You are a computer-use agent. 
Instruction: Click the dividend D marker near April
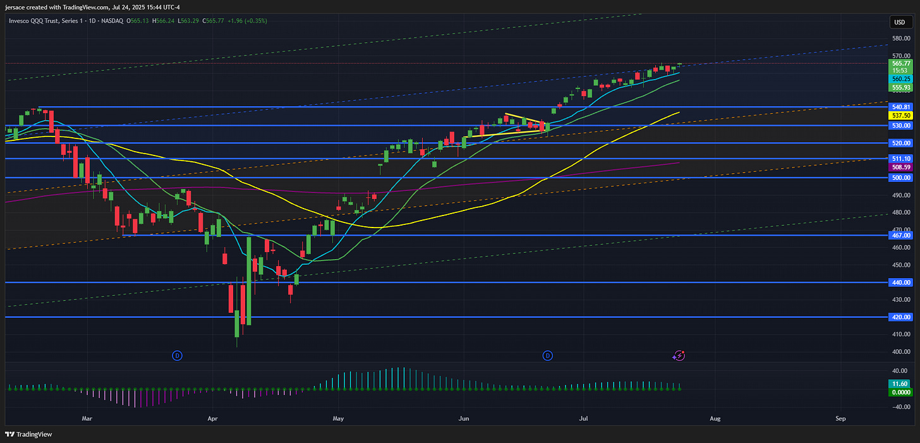178,356
